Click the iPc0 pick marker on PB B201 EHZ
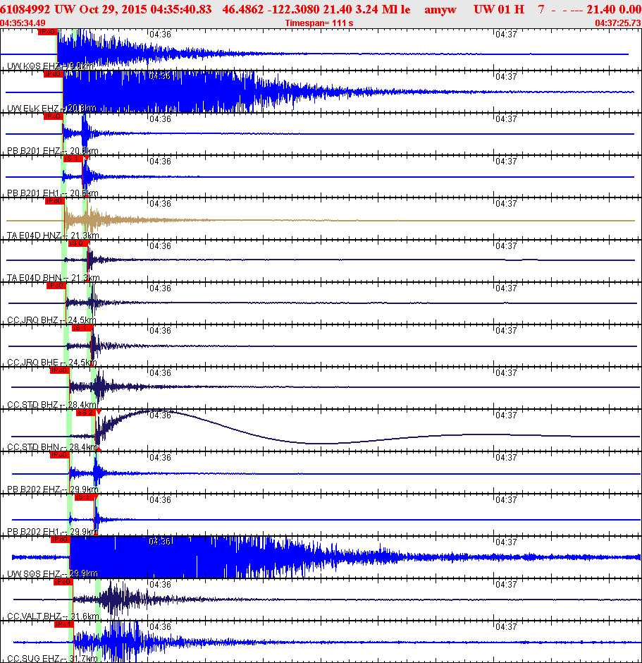 point(53,116)
